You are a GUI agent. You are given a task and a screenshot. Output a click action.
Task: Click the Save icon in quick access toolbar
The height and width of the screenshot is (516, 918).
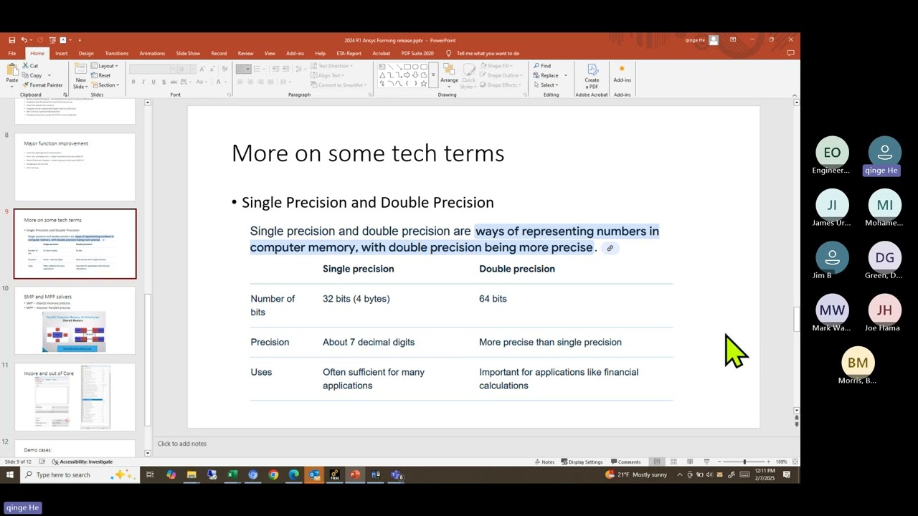(11, 40)
